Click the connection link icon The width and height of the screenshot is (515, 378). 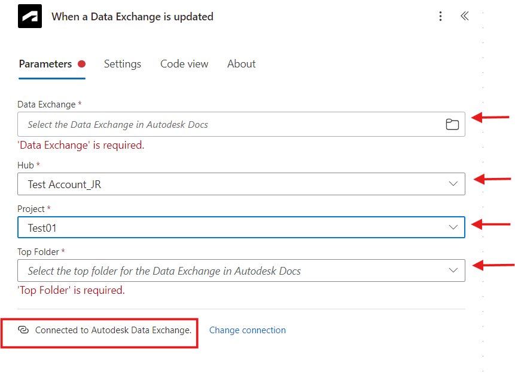23,329
